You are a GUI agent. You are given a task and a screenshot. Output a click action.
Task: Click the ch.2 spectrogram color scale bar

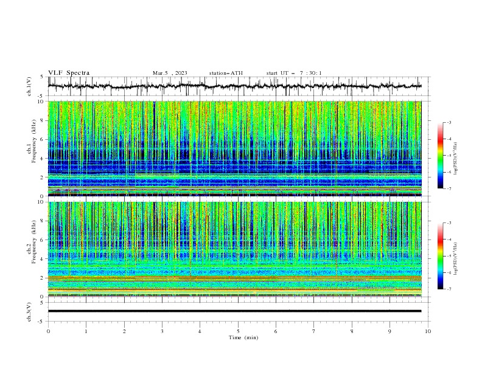point(440,256)
